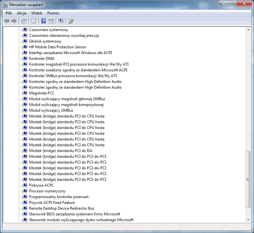Viewport: 254px width, 233px height.
Task: Select Programowalny kontroler przerwań
Action: pyautogui.click(x=59, y=197)
